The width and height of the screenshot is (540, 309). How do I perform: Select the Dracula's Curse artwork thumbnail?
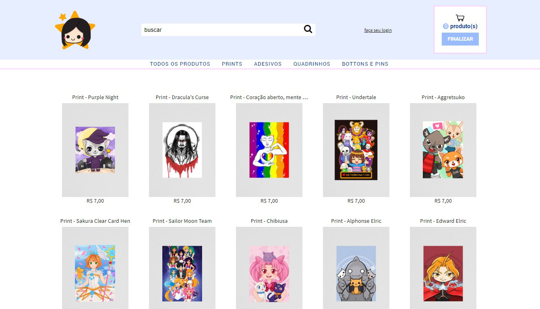tap(182, 150)
